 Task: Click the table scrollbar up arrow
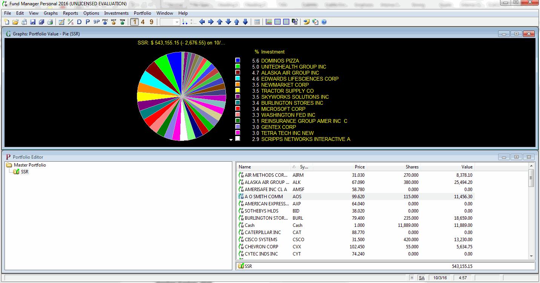(531, 166)
